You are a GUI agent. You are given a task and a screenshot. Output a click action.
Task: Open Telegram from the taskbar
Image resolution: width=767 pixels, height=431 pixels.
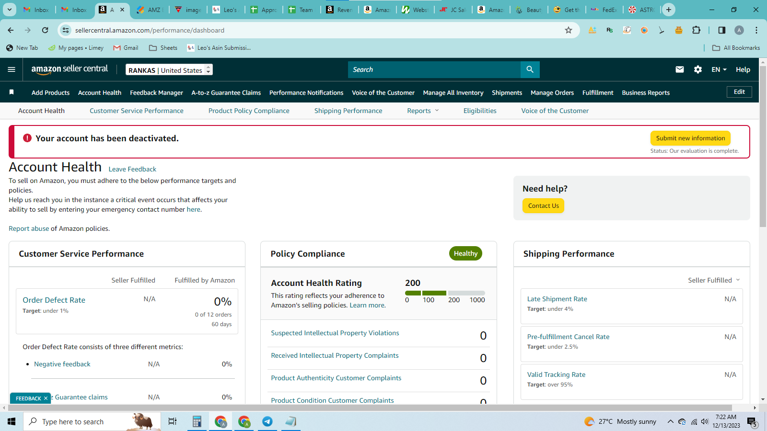click(267, 421)
